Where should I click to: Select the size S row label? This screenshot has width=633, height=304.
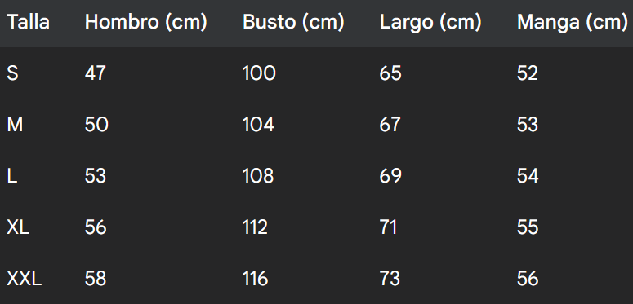pyautogui.click(x=12, y=73)
